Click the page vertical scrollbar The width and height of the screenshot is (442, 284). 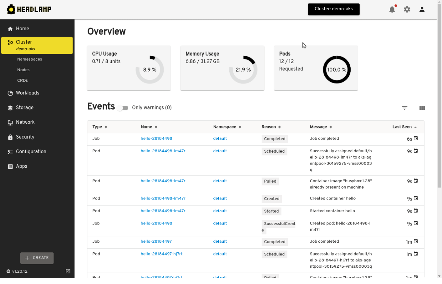(439, 100)
